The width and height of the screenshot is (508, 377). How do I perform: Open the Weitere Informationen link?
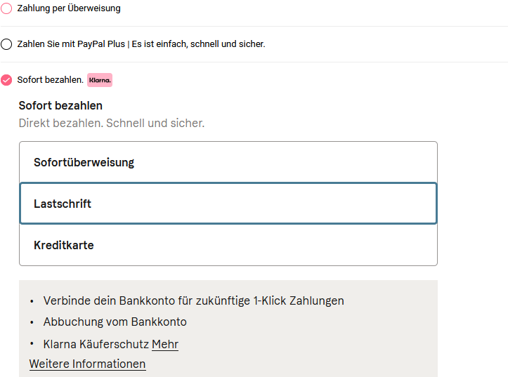pyautogui.click(x=87, y=364)
